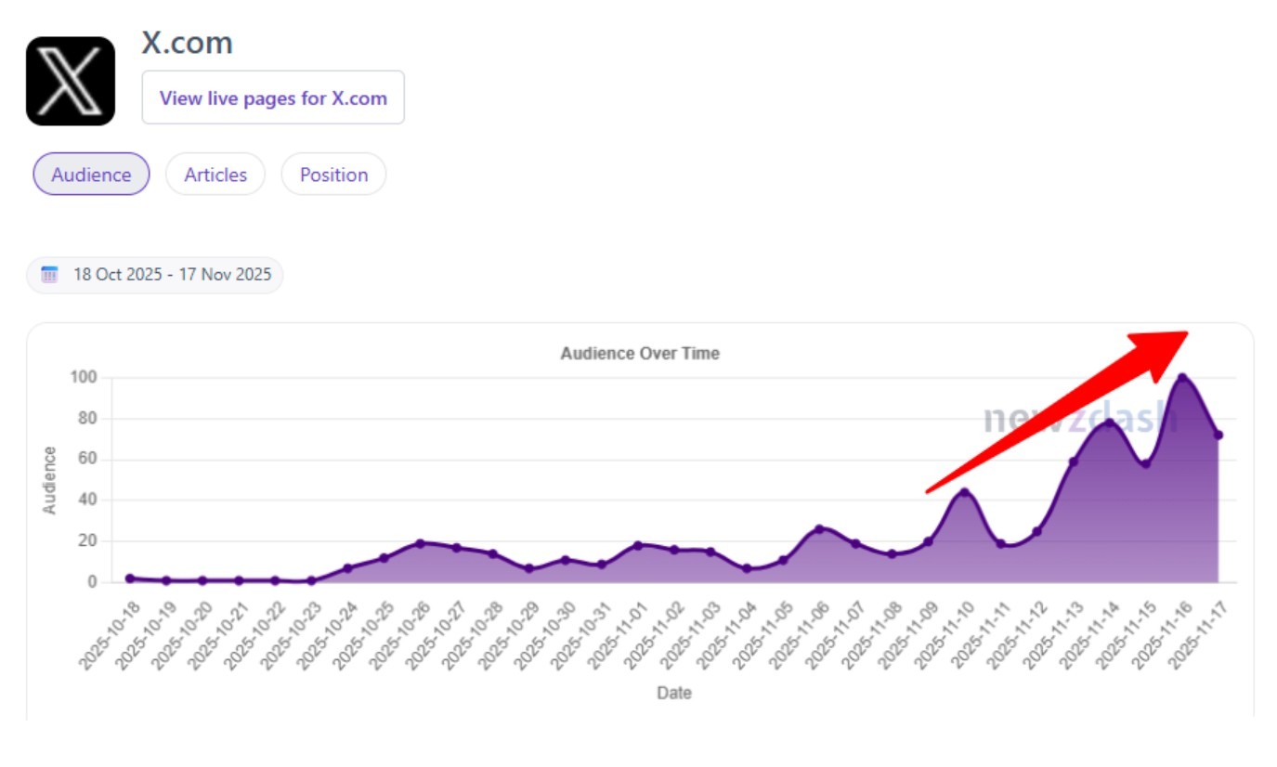Screen dimensions: 1277x767
Task: Click the Audience y-axis label
Action: click(x=51, y=479)
